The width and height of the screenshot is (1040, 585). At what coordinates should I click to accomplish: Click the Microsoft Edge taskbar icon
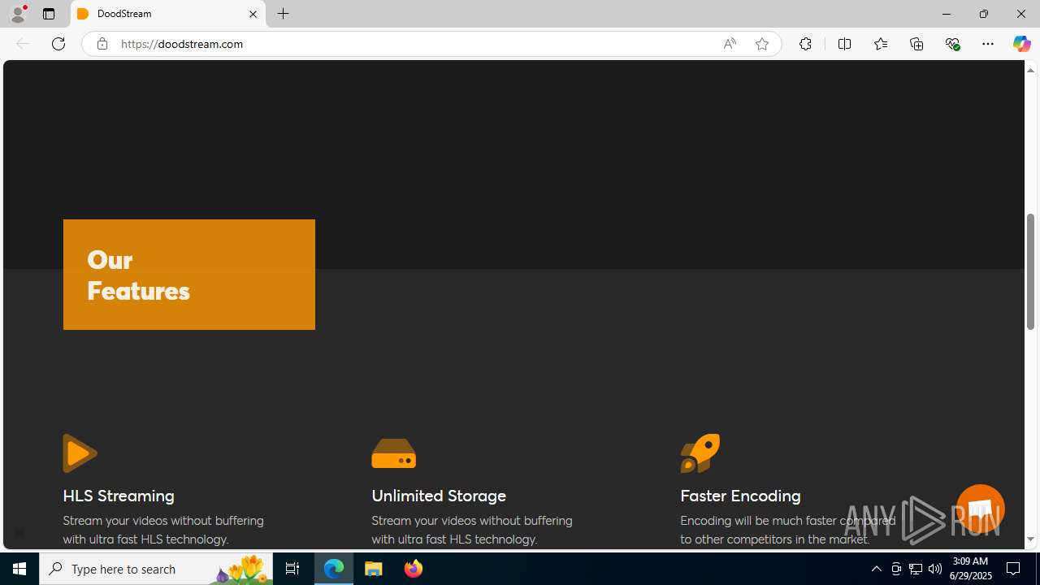(x=334, y=569)
